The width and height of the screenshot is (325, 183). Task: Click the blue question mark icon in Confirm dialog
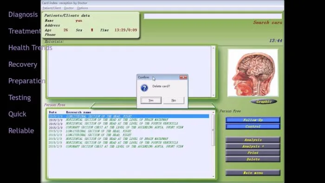(144, 88)
